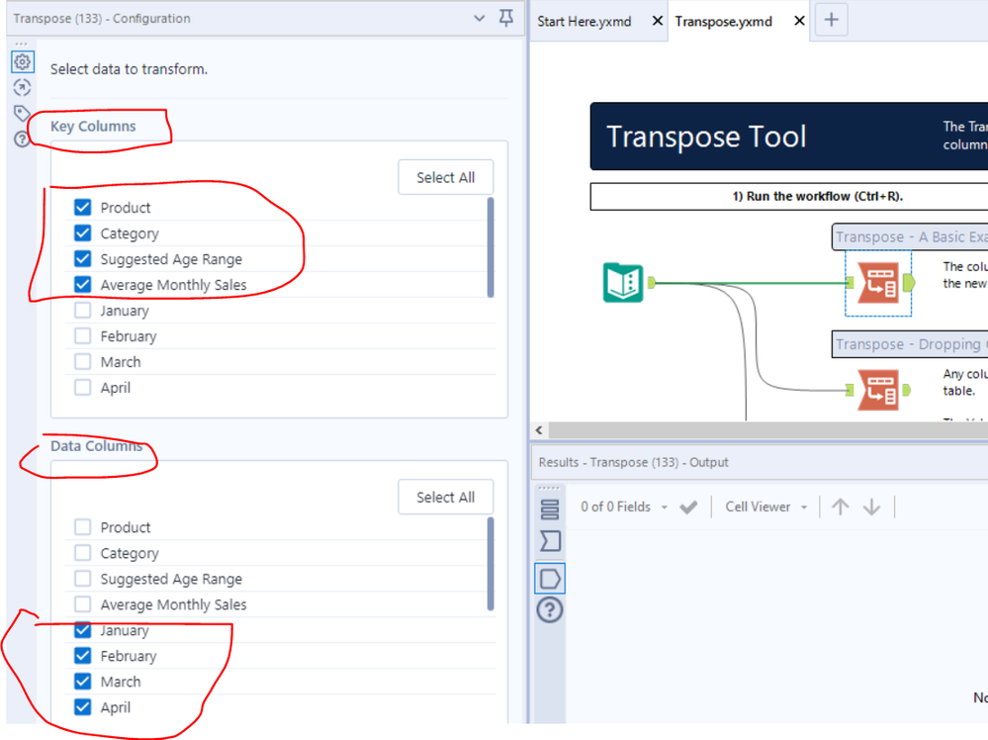The width and height of the screenshot is (988, 740).
Task: Click the checkmark apply fields icon
Action: tap(688, 507)
